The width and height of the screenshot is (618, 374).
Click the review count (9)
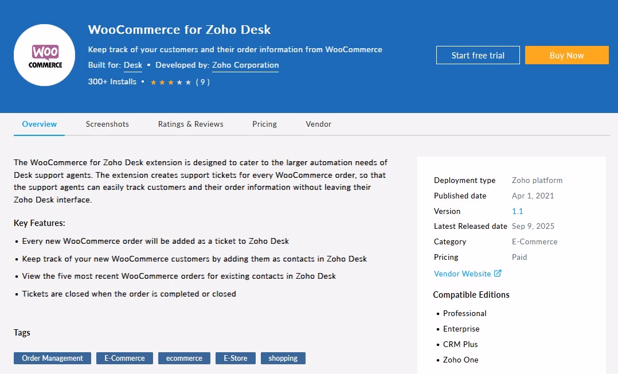point(203,82)
